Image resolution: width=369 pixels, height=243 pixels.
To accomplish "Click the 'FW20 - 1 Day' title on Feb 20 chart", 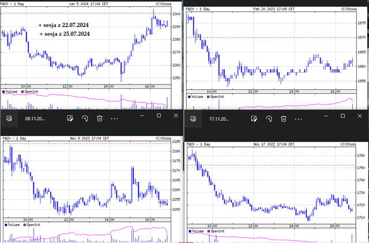I will pyautogui.click(x=198, y=9).
